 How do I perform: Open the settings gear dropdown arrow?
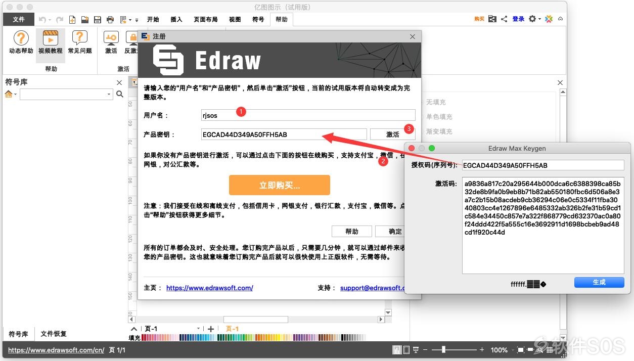pyautogui.click(x=539, y=19)
